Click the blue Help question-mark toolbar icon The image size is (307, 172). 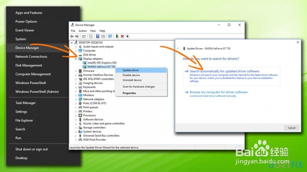(98, 36)
